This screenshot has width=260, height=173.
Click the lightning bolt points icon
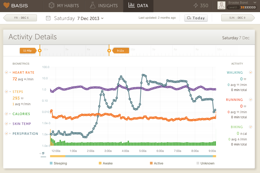point(195,5)
